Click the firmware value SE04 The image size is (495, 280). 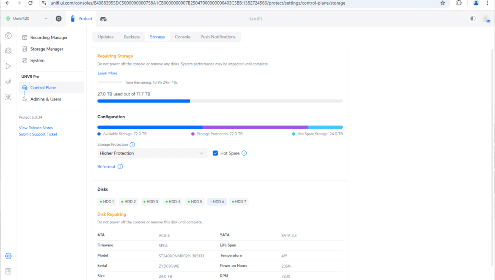click(x=163, y=246)
